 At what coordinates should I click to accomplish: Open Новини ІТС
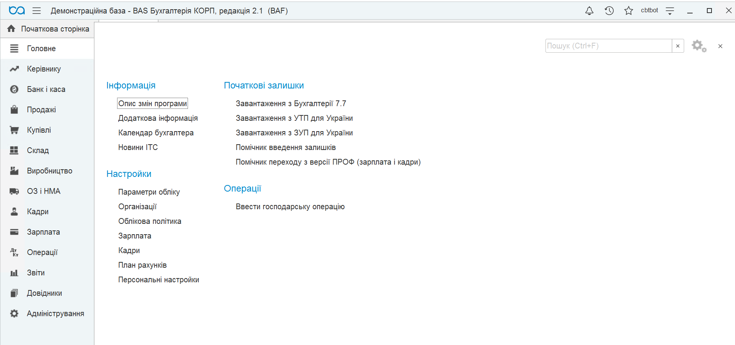138,147
